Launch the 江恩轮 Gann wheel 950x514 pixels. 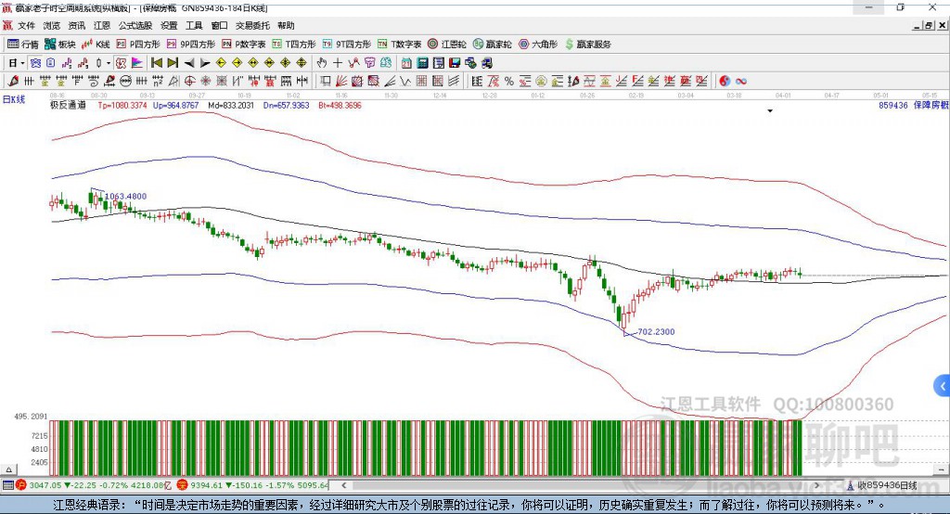(x=447, y=45)
